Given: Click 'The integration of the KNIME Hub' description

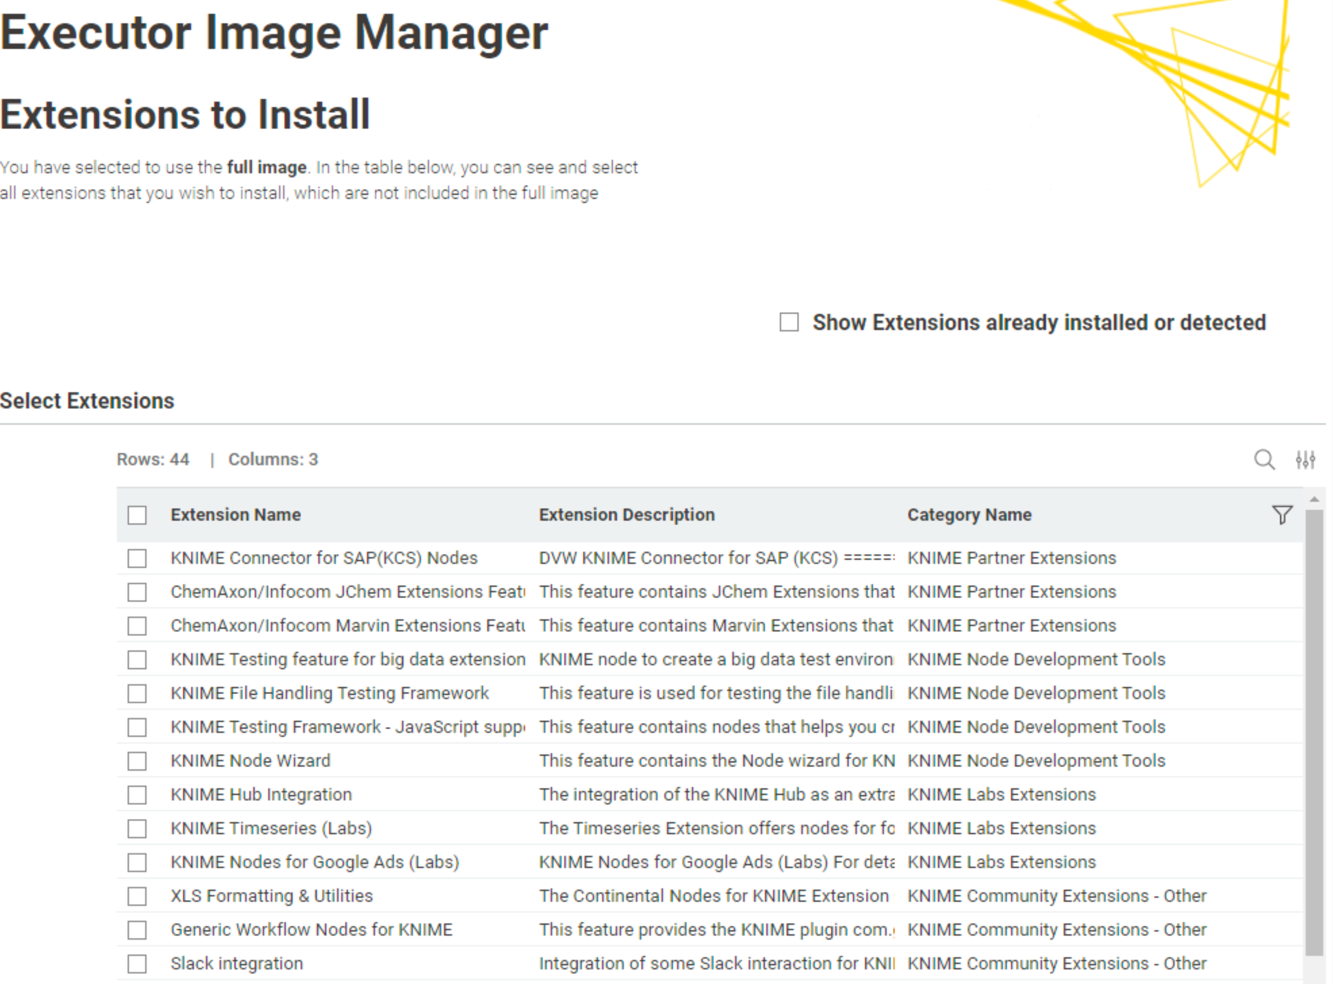Looking at the screenshot, I should coord(717,795).
